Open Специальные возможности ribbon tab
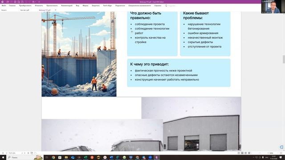This screenshot has height=160, width=285. tap(139, 6)
